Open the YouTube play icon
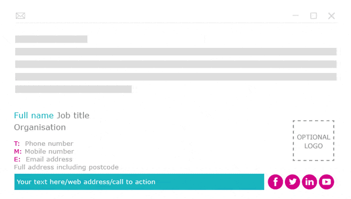 point(326,182)
